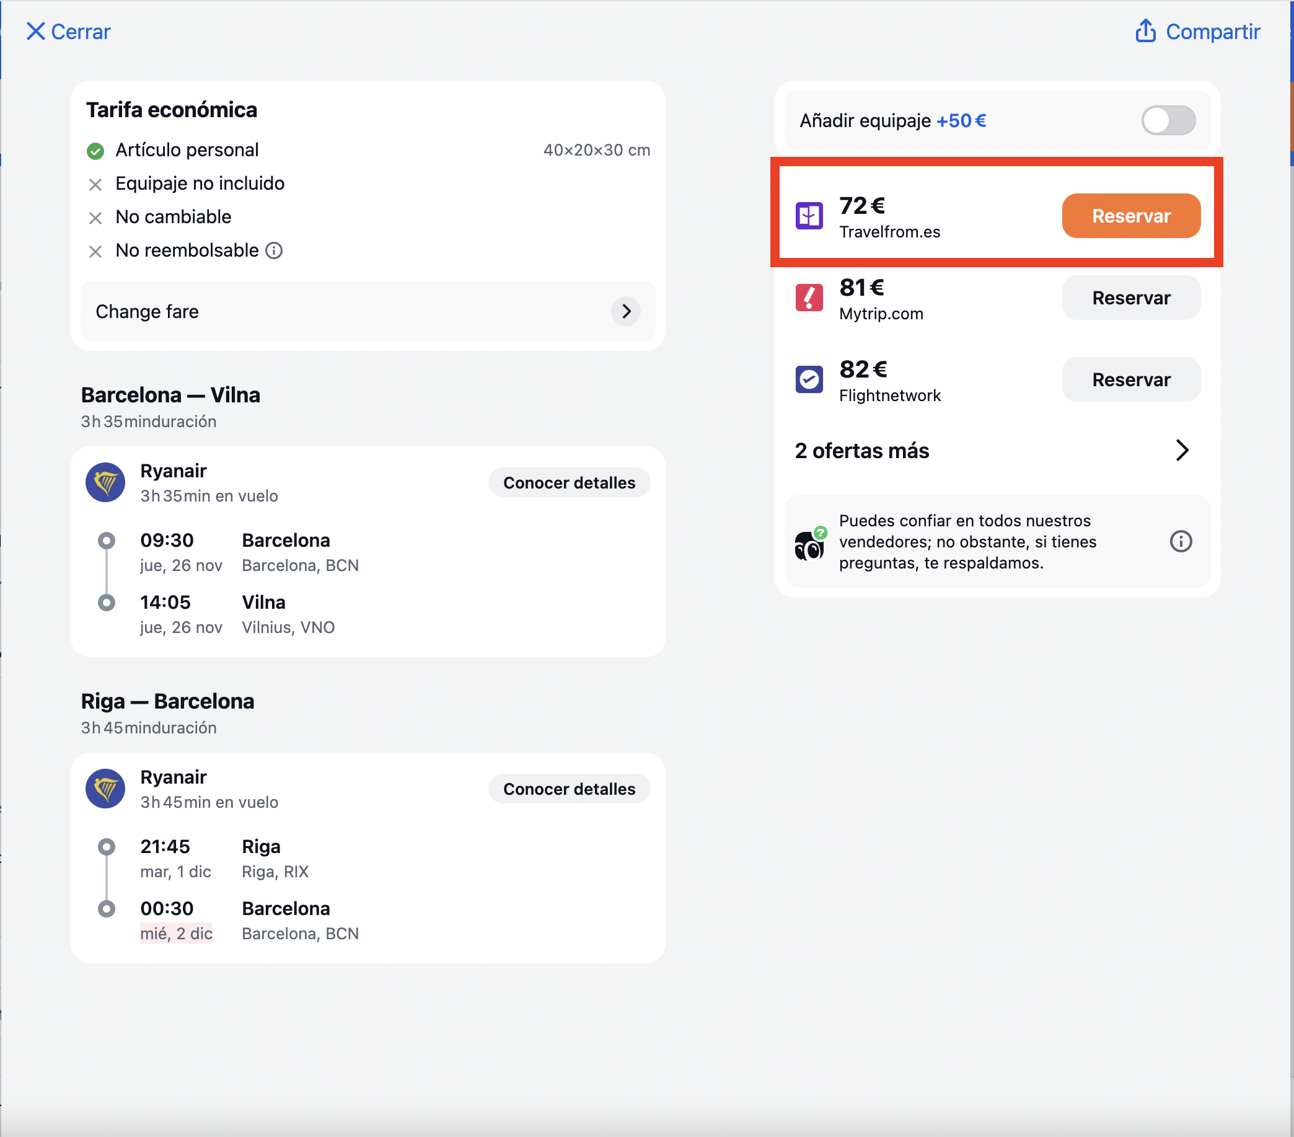Click the 40×20×30 cm dimension text
This screenshot has width=1294, height=1137.
596,150
